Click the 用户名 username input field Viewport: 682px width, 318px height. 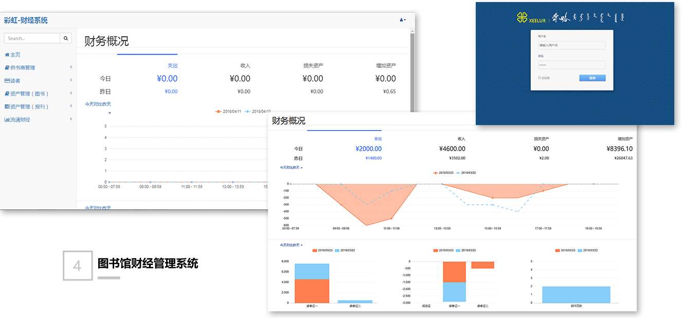[x=571, y=45]
